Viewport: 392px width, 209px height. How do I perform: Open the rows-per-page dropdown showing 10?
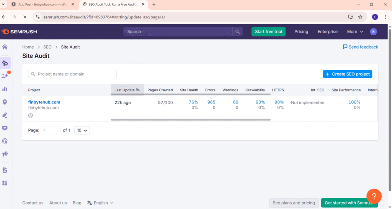point(82,130)
